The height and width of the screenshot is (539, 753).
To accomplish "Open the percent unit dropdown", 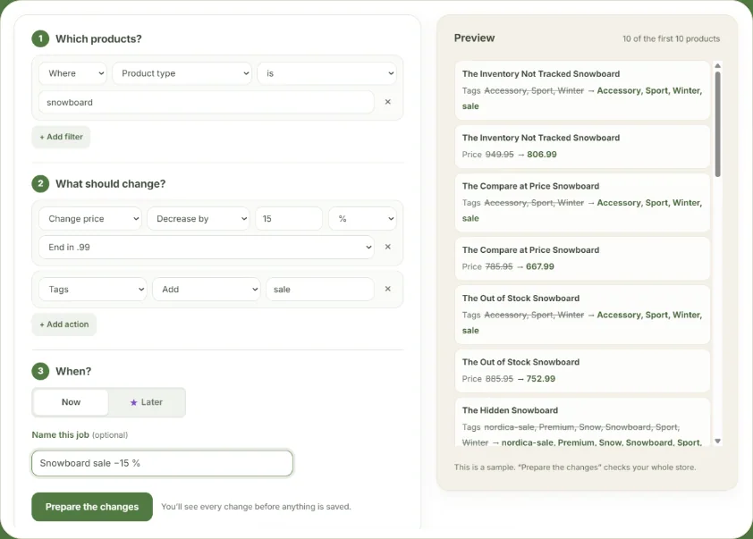I will point(362,219).
